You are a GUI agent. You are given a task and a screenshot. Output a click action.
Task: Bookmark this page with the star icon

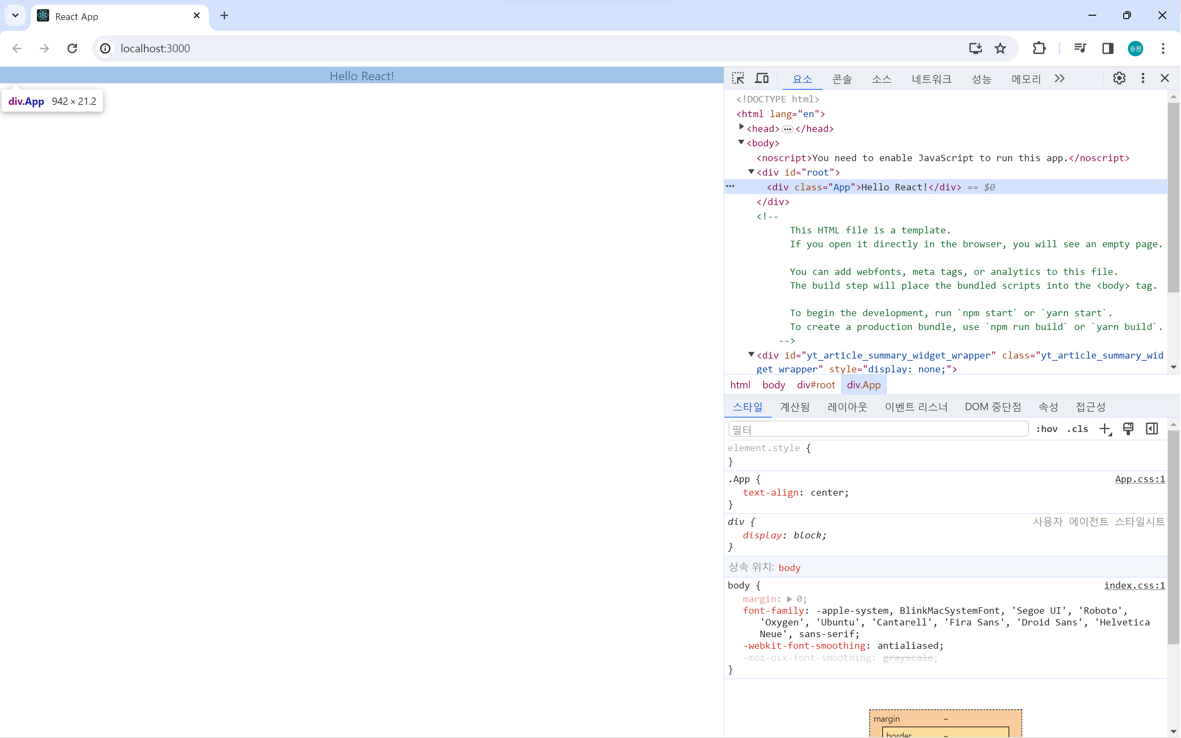(1001, 48)
